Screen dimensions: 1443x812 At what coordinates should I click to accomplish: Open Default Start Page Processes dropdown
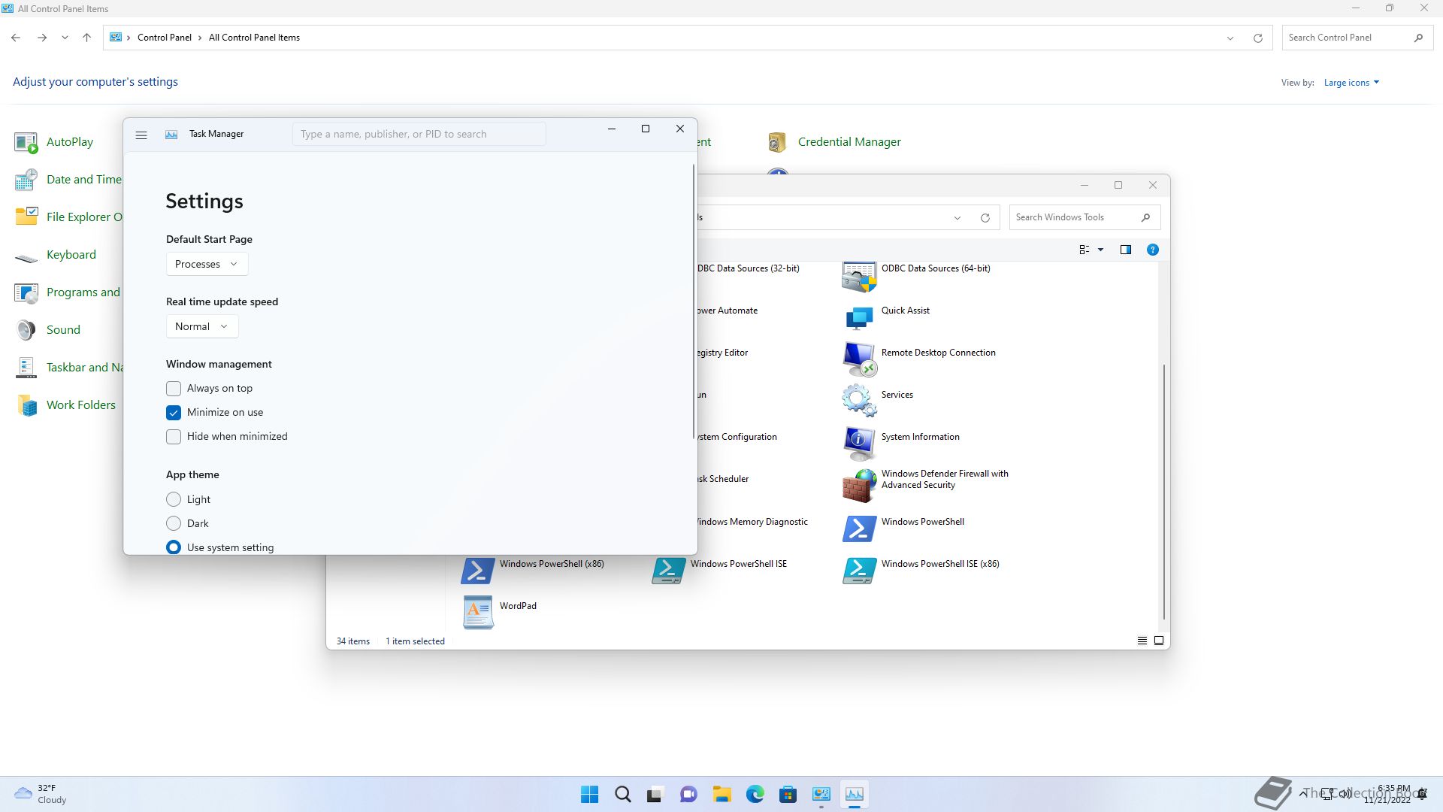pos(207,264)
